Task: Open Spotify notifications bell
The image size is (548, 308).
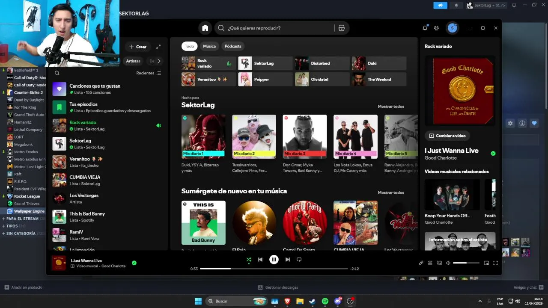Action: 425,28
